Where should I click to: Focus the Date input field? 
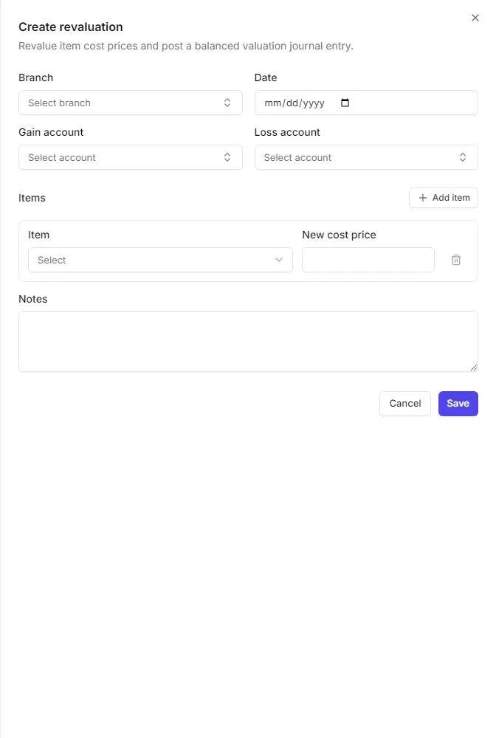pos(366,103)
